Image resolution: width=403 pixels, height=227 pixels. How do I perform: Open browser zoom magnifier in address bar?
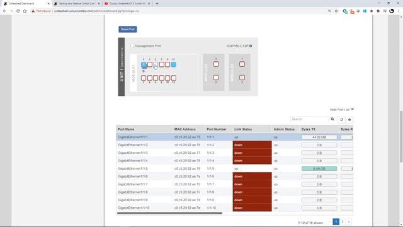[329, 11]
